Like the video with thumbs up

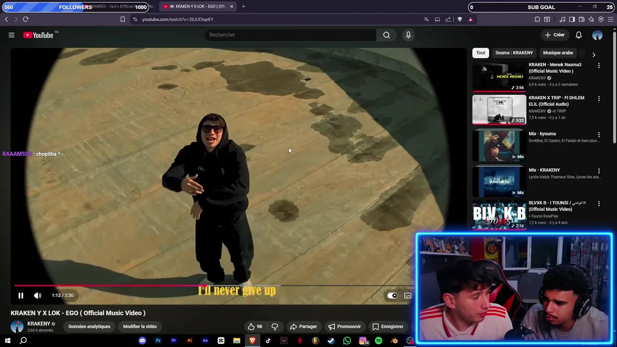255,326
